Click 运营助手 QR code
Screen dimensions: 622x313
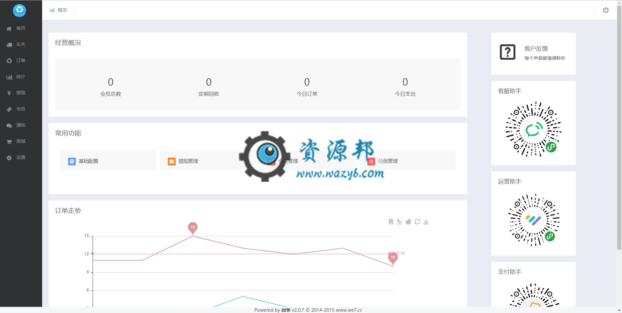pyautogui.click(x=533, y=220)
